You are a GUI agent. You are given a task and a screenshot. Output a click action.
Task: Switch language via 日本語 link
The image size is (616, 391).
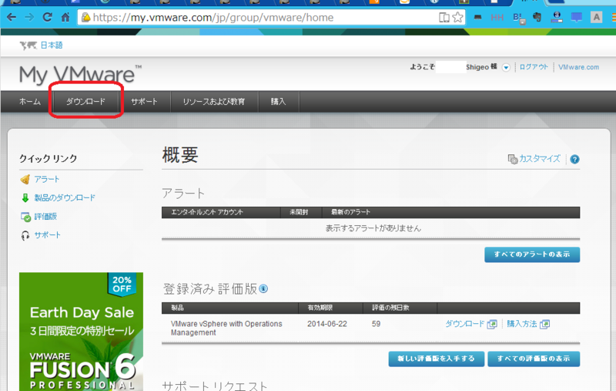coord(52,46)
